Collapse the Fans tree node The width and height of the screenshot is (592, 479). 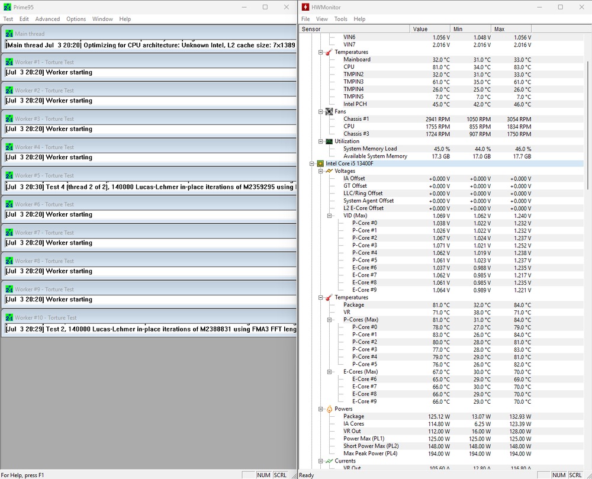pyautogui.click(x=320, y=111)
